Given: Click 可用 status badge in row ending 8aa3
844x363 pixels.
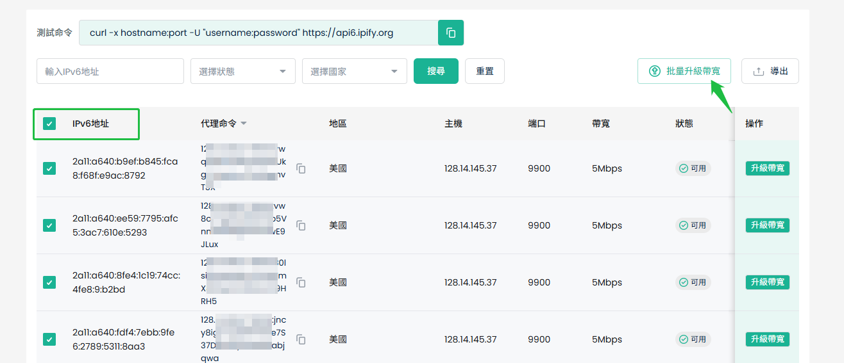Looking at the screenshot, I should [x=693, y=339].
